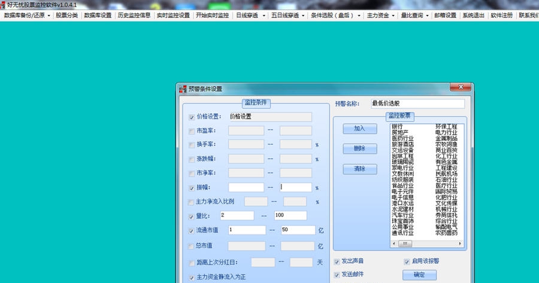The height and width of the screenshot is (283, 539).
Task: Click 数据库设置 in the menu bar
Action: coord(98,16)
